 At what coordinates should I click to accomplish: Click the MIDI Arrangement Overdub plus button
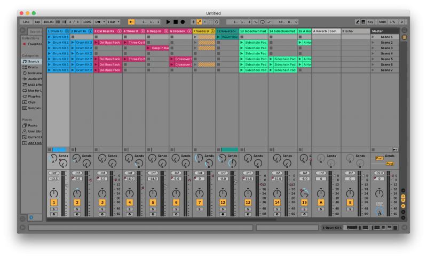point(193,22)
